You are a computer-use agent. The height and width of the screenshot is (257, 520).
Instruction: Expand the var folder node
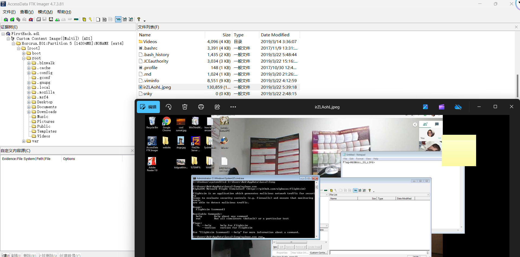(24, 141)
